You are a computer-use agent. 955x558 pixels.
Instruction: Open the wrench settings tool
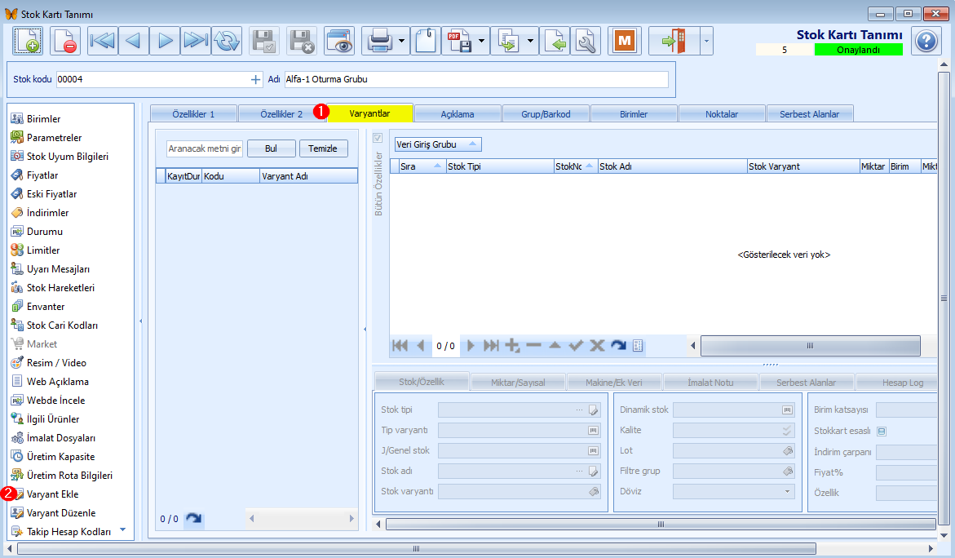coord(585,41)
